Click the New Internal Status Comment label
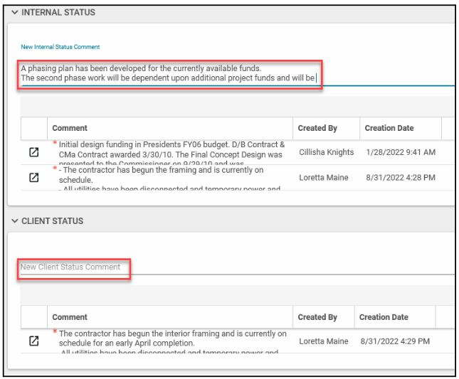This screenshot has height=379, width=459. click(60, 47)
